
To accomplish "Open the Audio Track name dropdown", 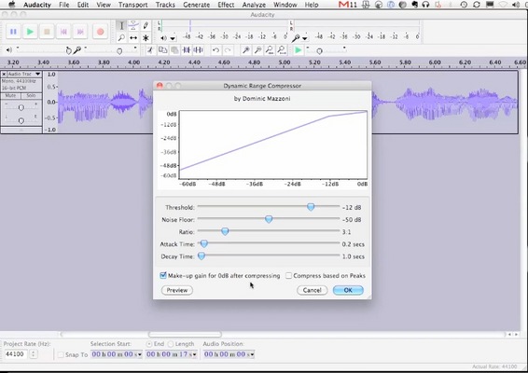I will [x=24, y=74].
